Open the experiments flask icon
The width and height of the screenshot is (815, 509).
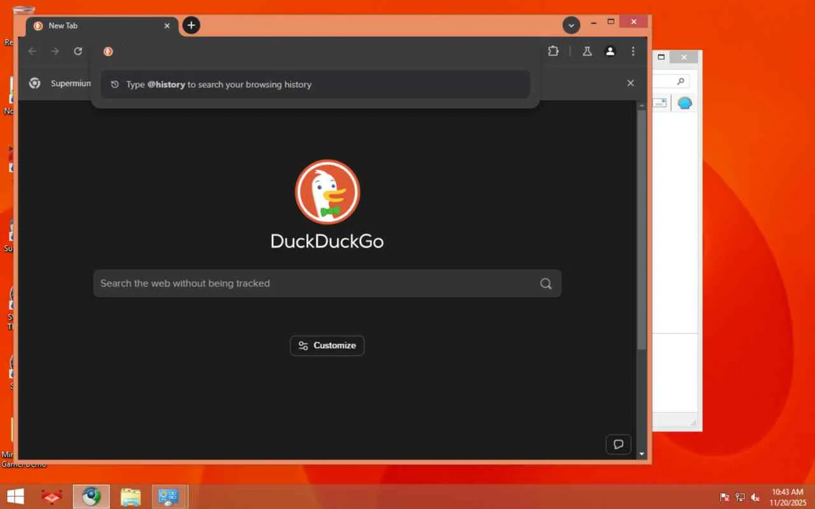[587, 52]
